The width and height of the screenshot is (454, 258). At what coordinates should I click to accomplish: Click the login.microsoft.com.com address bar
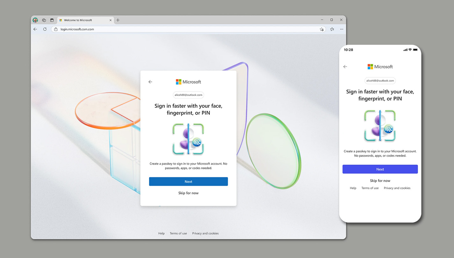(x=188, y=29)
